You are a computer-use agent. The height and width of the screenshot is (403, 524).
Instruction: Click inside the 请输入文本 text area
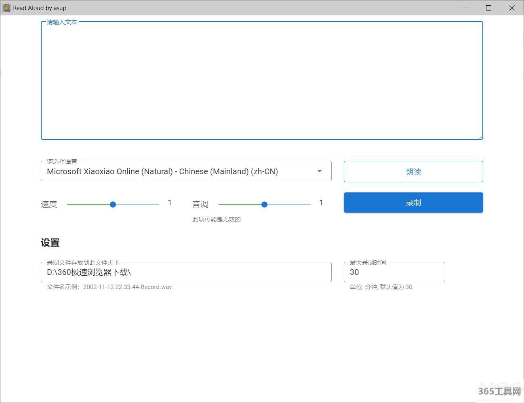click(x=262, y=81)
